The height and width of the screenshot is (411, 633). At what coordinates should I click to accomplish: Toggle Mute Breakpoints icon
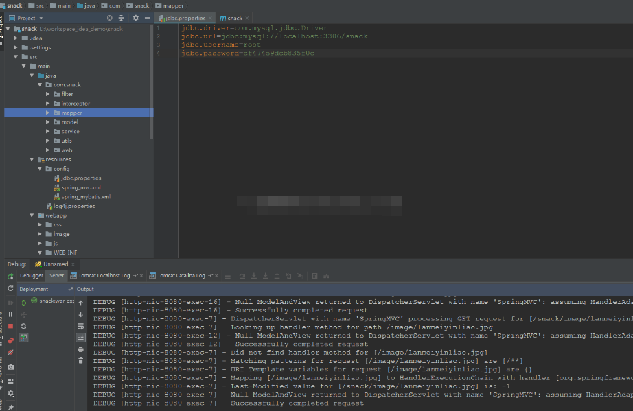click(x=10, y=353)
